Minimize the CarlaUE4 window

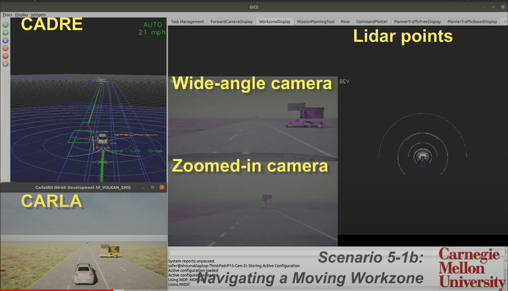click(x=143, y=187)
